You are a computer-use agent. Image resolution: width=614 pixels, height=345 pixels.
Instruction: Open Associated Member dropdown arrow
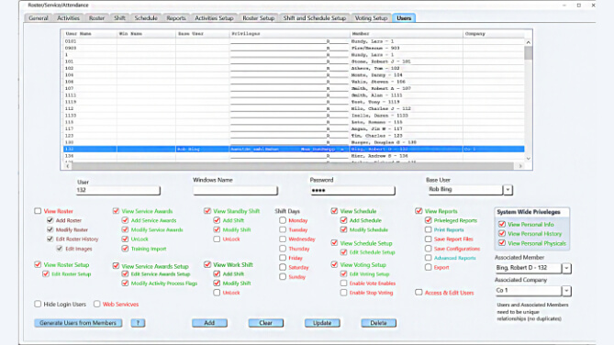click(566, 268)
